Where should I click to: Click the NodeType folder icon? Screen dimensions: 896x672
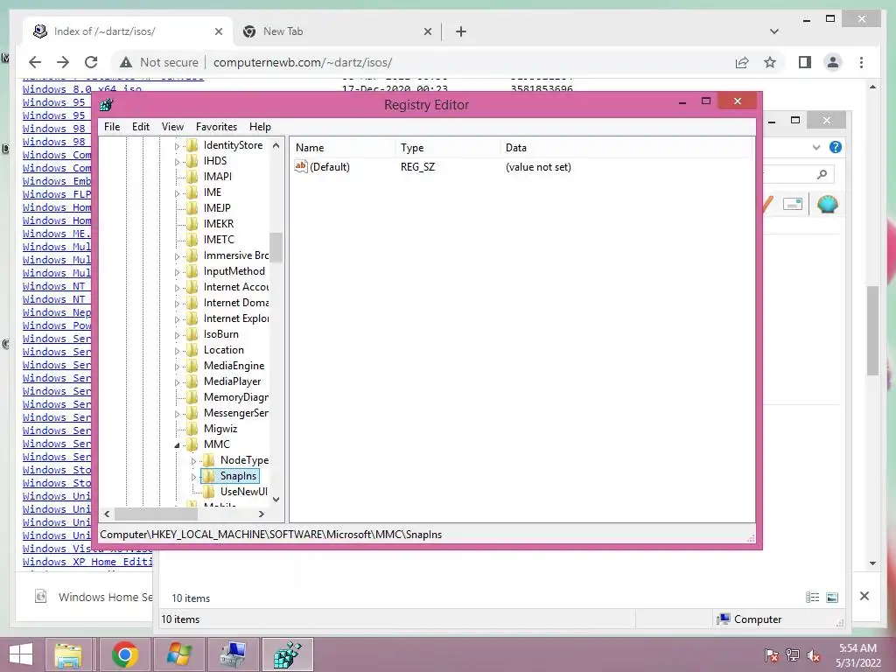point(209,460)
